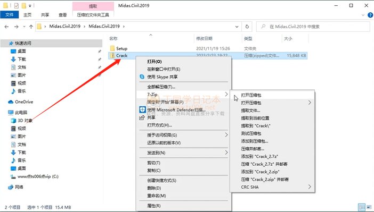374x212 pixels.
Task: Choose 提取文件... in the 7-Zip submenu
Action: [x=251, y=111]
